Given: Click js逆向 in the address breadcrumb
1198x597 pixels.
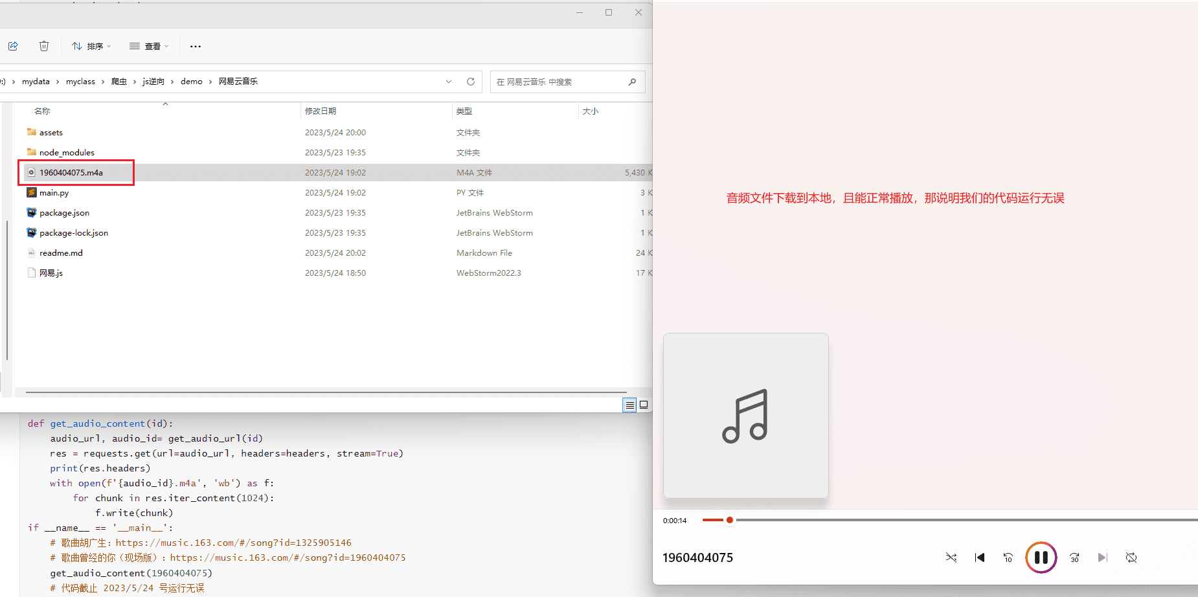Looking at the screenshot, I should click(153, 82).
